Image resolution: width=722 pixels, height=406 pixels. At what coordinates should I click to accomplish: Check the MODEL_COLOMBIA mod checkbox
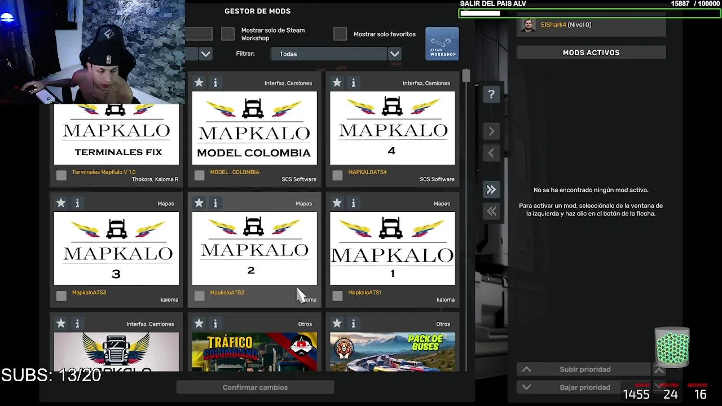[x=199, y=175]
